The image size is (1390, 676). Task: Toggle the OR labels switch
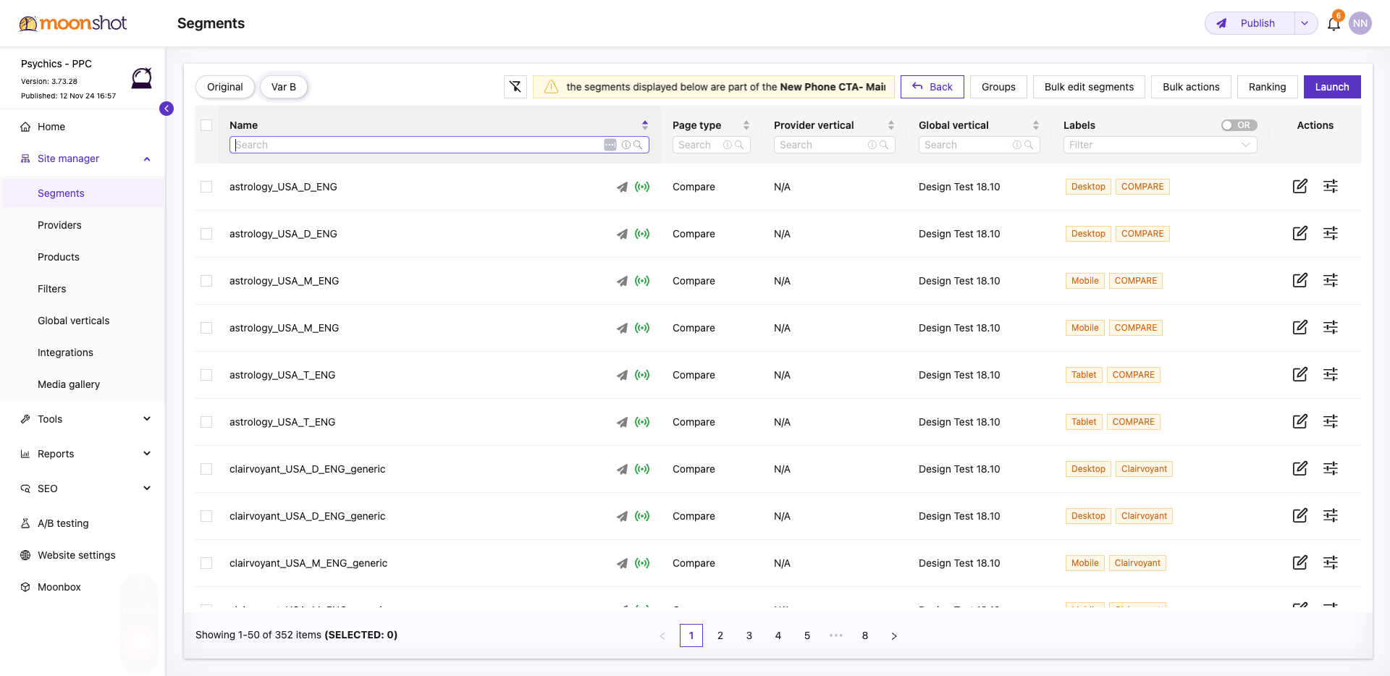tap(1239, 125)
